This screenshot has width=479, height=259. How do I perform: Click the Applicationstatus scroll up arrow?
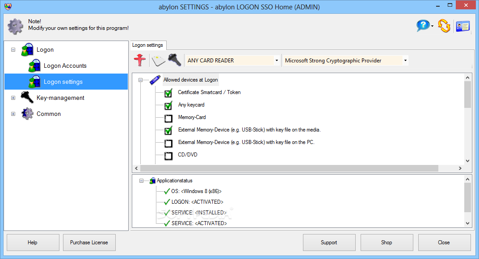467,179
